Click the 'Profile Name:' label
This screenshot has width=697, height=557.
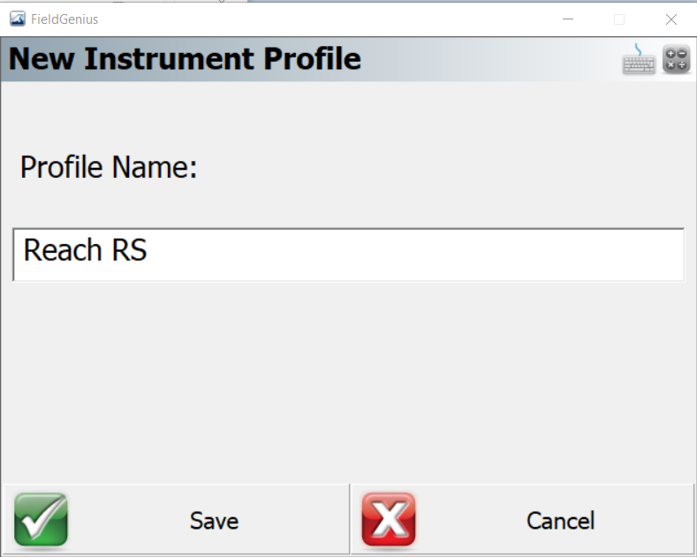[109, 168]
